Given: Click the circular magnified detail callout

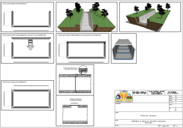Looking at the screenshot, I should point(83,70).
